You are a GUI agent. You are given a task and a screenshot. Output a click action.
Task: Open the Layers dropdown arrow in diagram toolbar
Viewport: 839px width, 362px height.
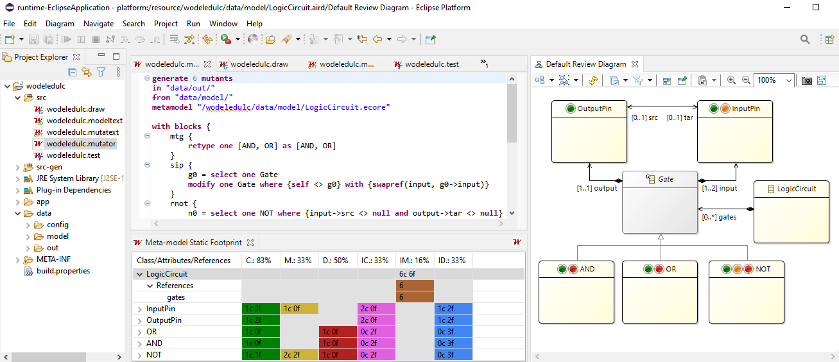pyautogui.click(x=625, y=80)
